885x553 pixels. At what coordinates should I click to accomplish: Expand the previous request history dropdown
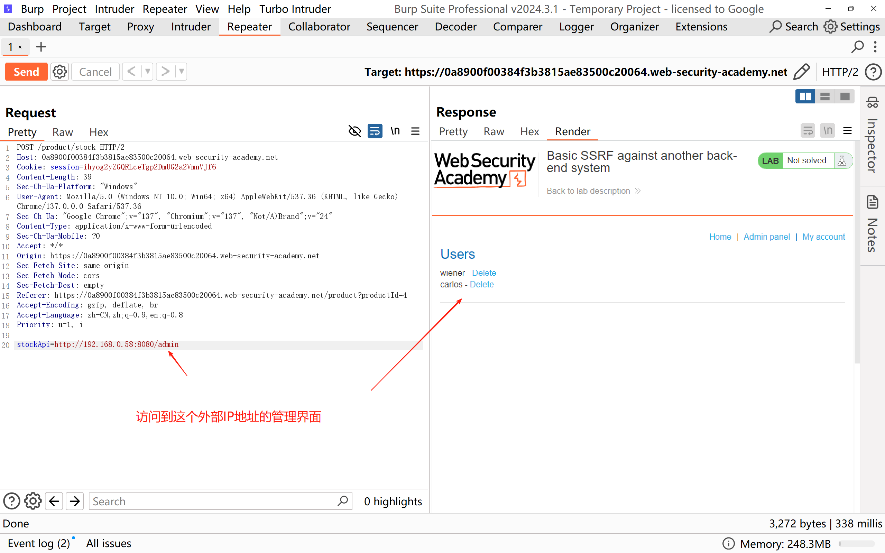pyautogui.click(x=147, y=72)
